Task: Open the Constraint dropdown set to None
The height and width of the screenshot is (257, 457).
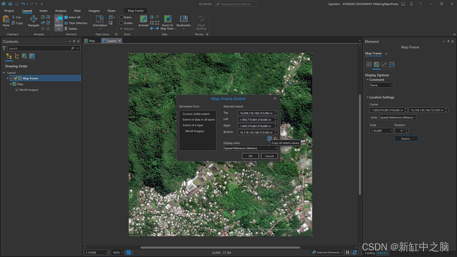Action: [x=381, y=85]
